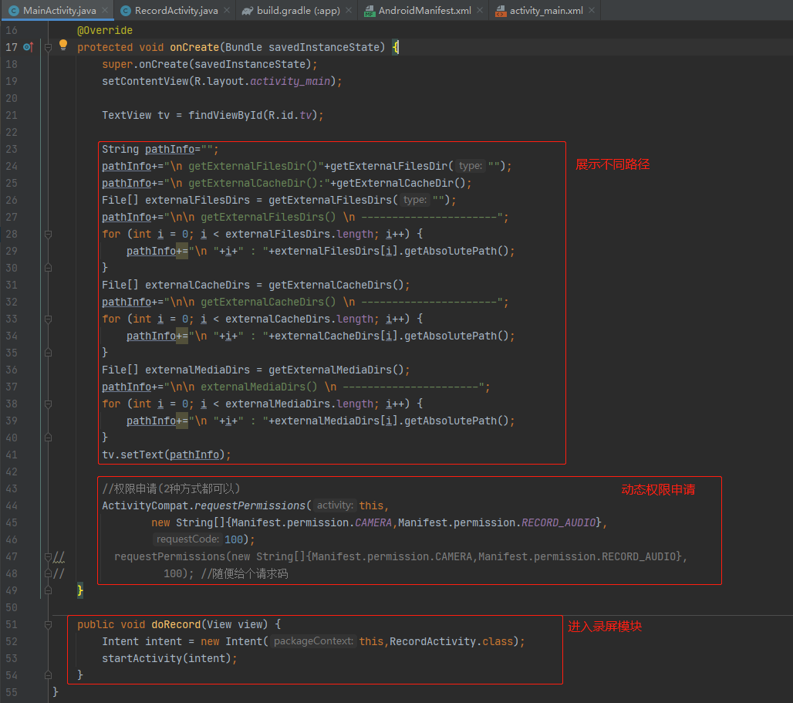Collapse the onCreate method fold at line 17
This screenshot has height=703, width=793.
pyautogui.click(x=48, y=48)
